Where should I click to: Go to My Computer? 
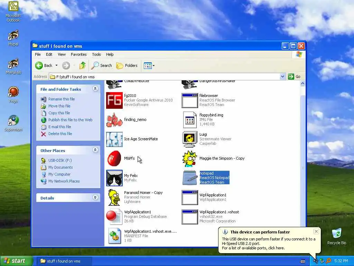click(59, 175)
